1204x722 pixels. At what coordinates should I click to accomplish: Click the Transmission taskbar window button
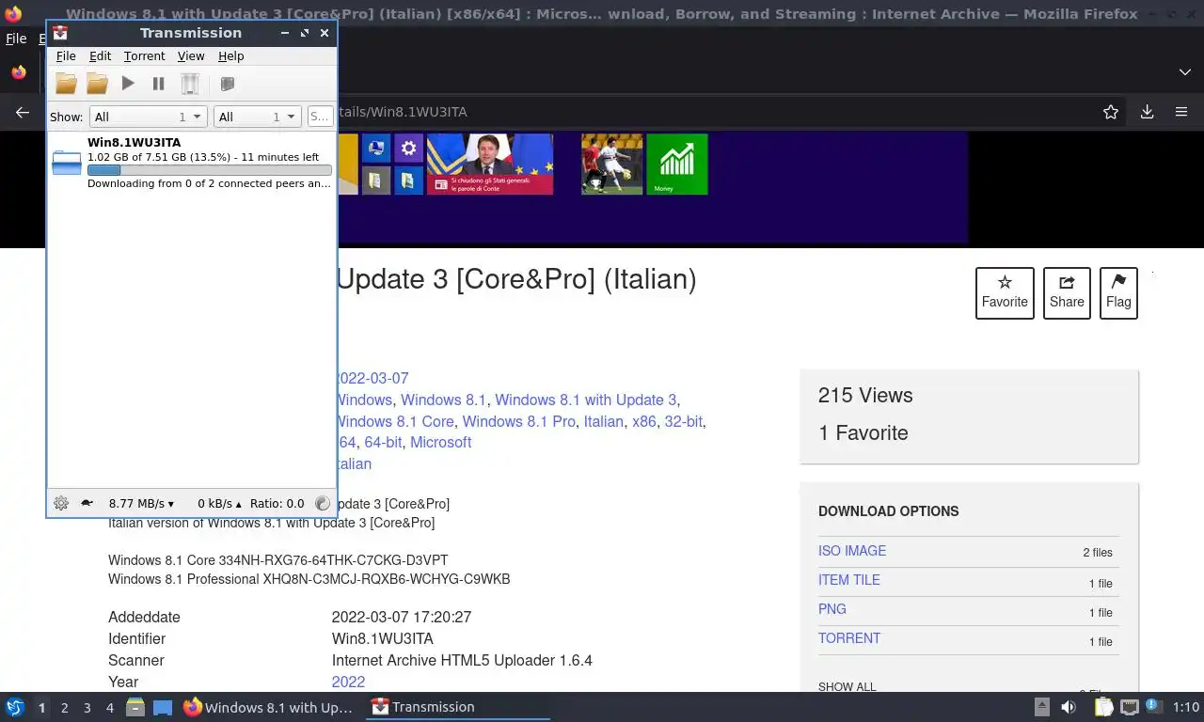pos(458,707)
